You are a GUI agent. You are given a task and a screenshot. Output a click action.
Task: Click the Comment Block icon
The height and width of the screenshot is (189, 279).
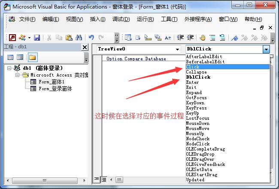(212, 38)
